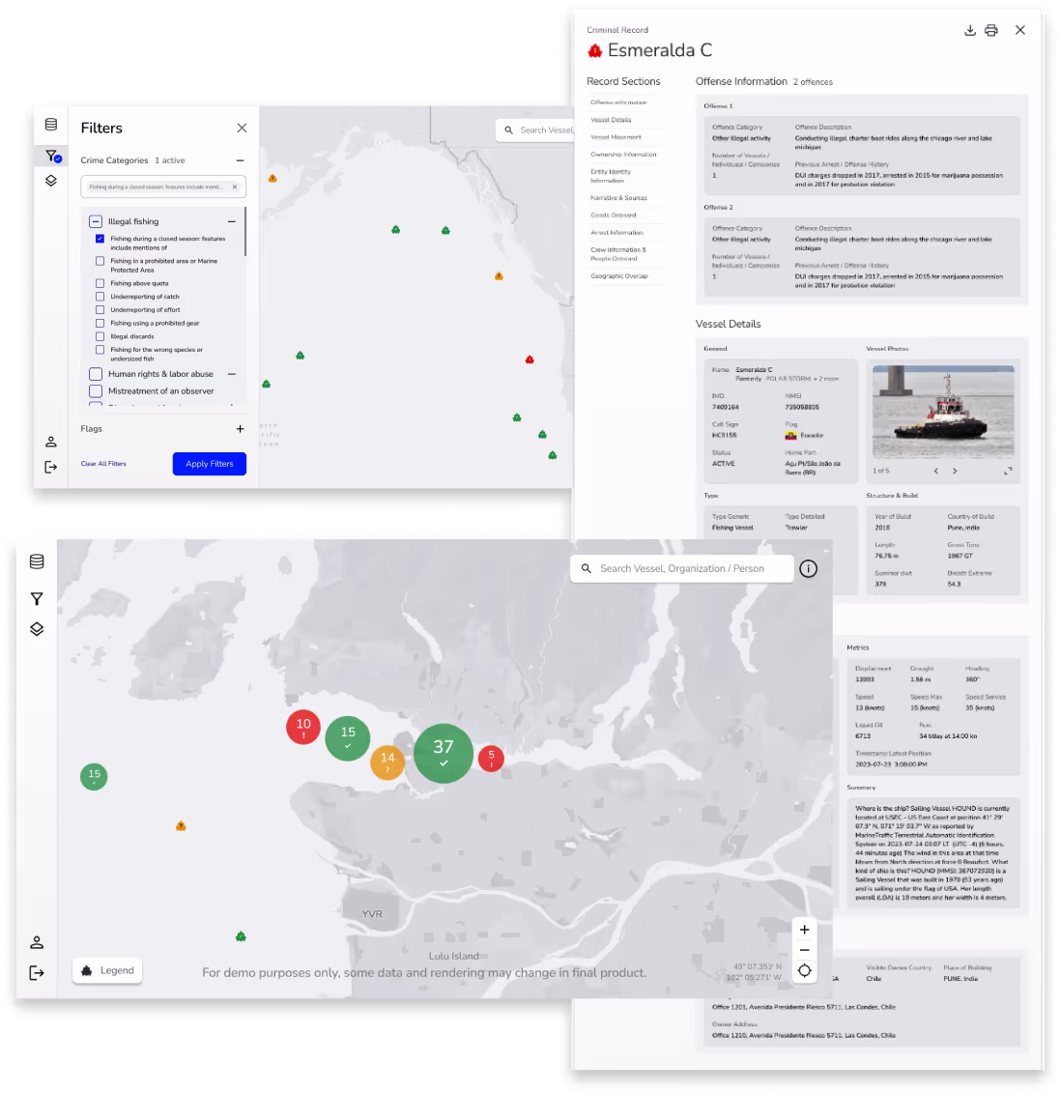1060x1093 pixels.
Task: Collapse Human rights & labor abuse group
Action: pos(231,374)
